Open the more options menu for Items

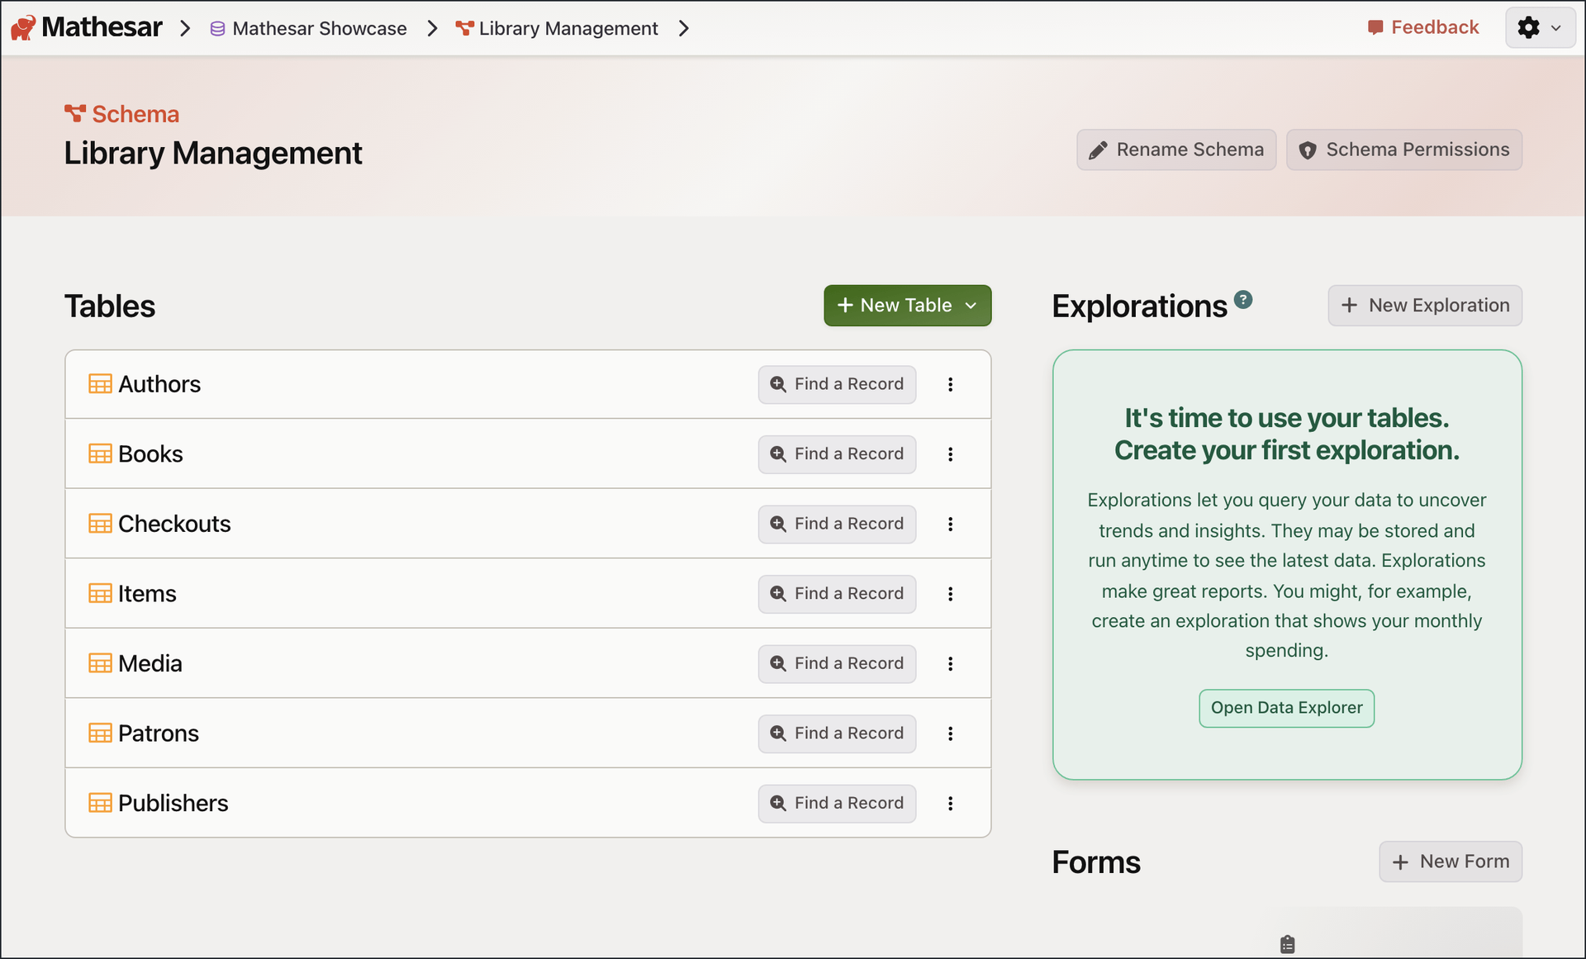(951, 594)
